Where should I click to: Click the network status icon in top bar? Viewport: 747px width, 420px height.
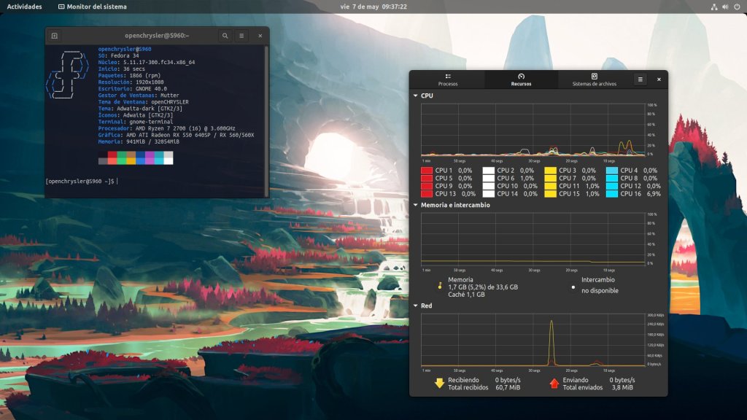(714, 7)
